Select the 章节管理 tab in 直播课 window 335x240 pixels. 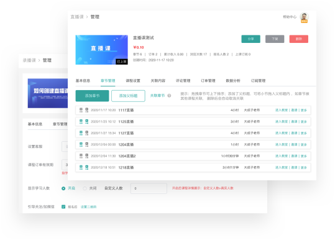click(x=108, y=81)
